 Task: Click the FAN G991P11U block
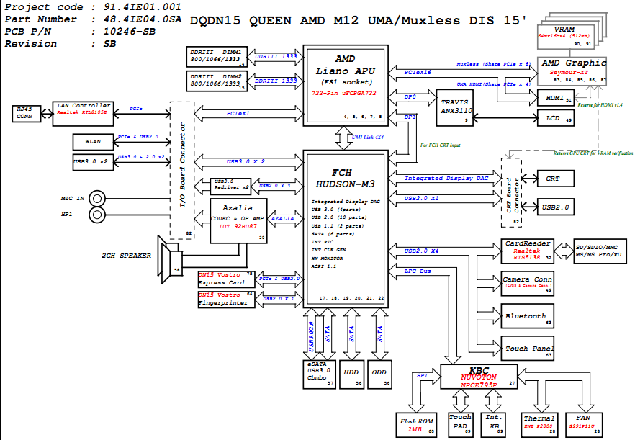pyautogui.click(x=584, y=425)
